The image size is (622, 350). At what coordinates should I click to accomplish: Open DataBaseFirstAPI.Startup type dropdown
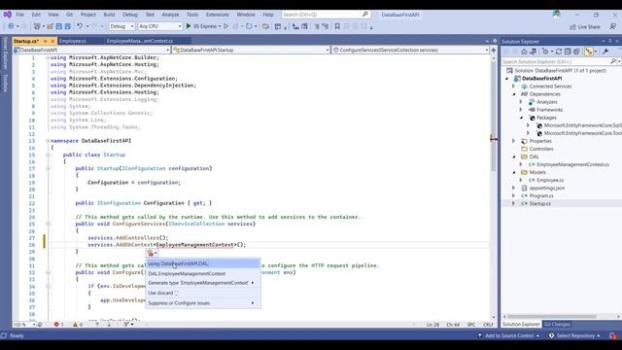coord(251,50)
